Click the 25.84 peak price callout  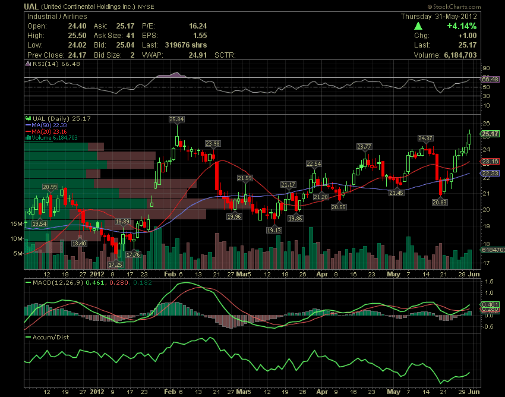tap(176, 119)
